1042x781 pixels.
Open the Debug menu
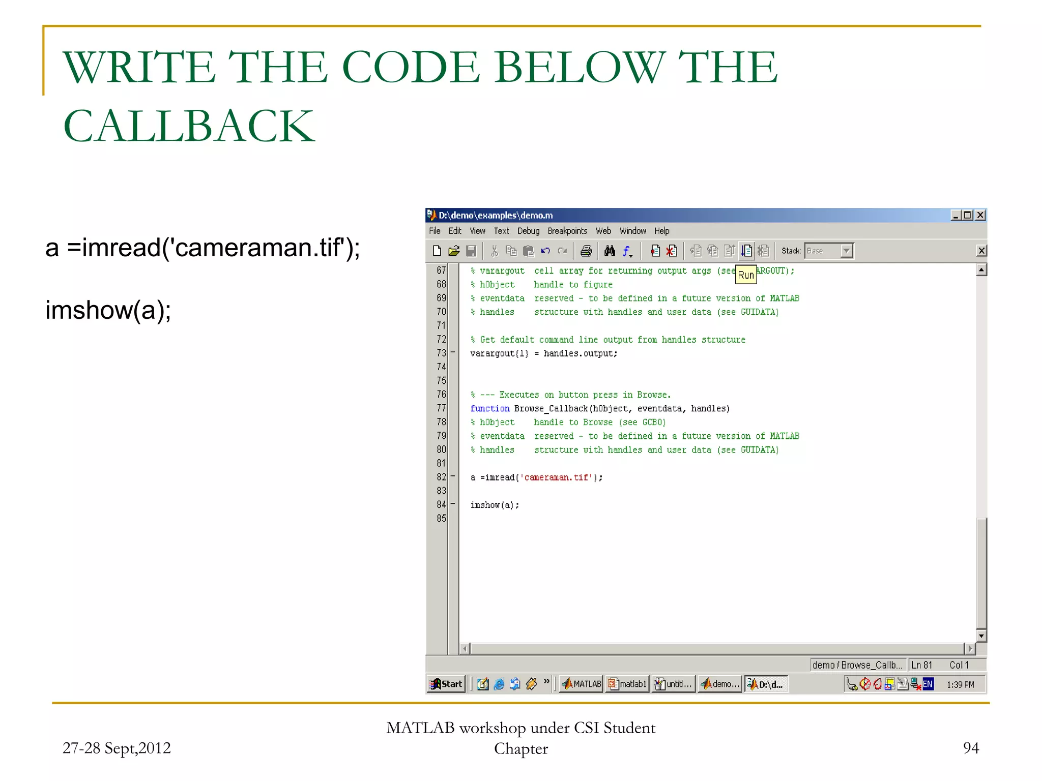(528, 231)
